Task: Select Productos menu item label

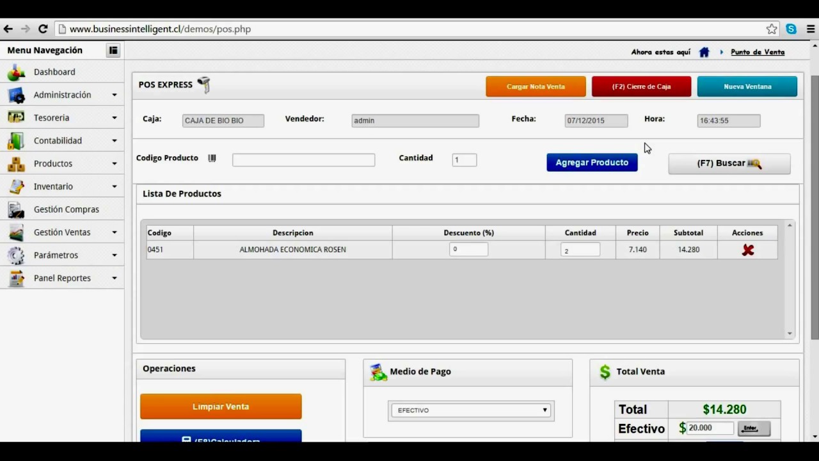Action: tap(53, 164)
